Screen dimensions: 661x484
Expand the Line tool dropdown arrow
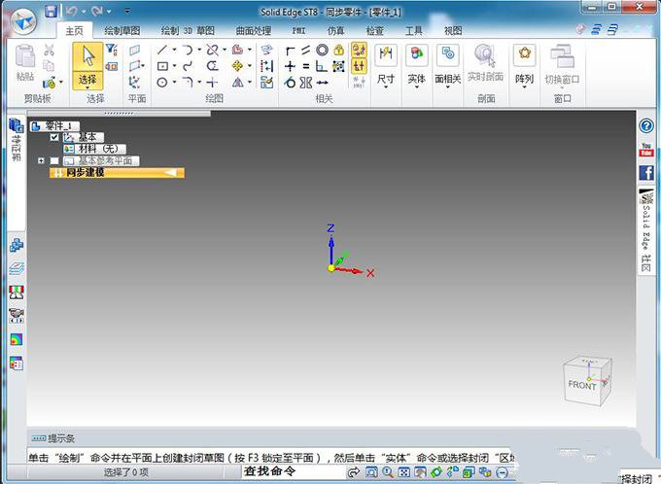pyautogui.click(x=174, y=50)
